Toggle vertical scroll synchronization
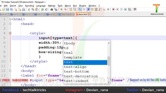The height and width of the screenshot is (93, 166). (x=71, y=10)
